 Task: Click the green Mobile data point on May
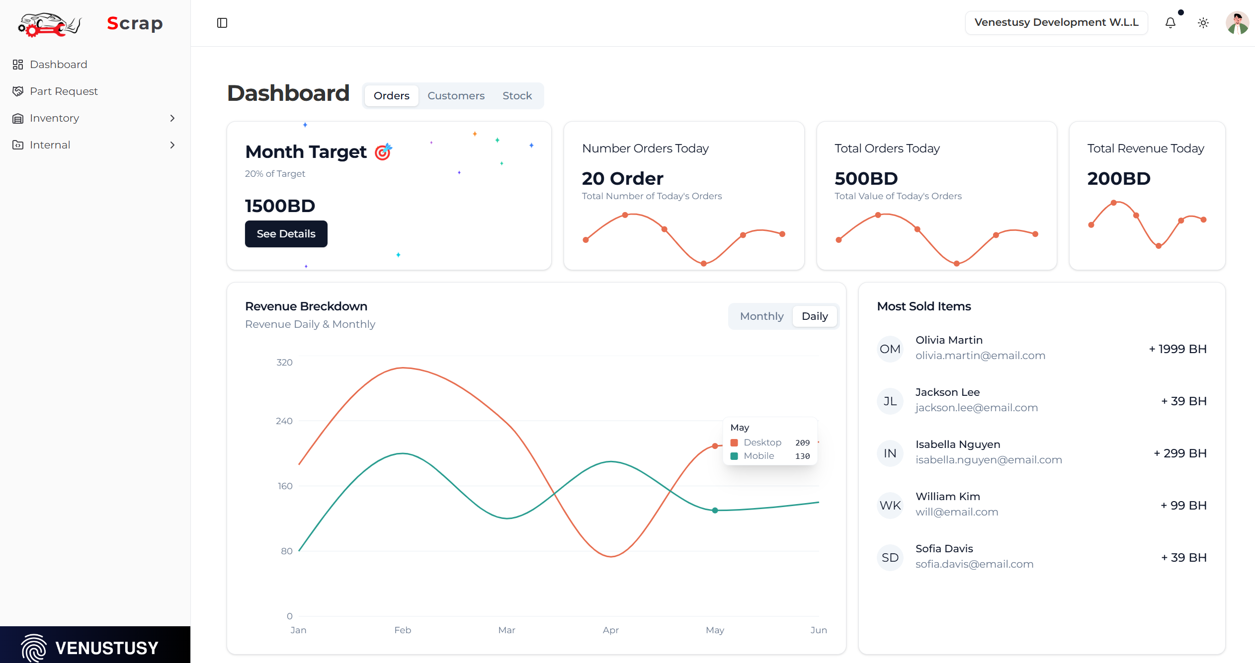(x=715, y=511)
